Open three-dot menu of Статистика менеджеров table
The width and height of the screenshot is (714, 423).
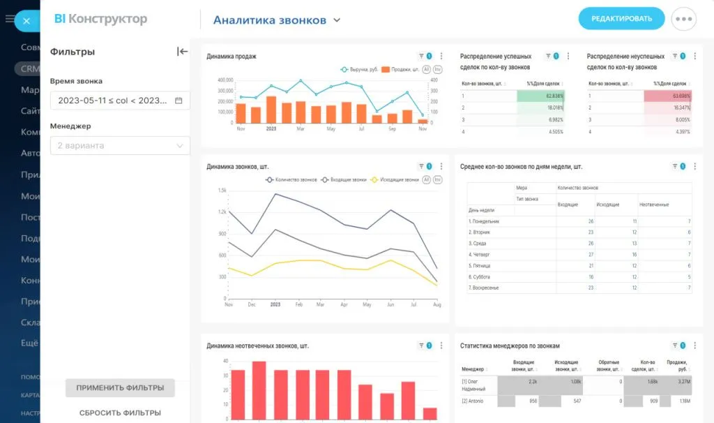click(694, 346)
